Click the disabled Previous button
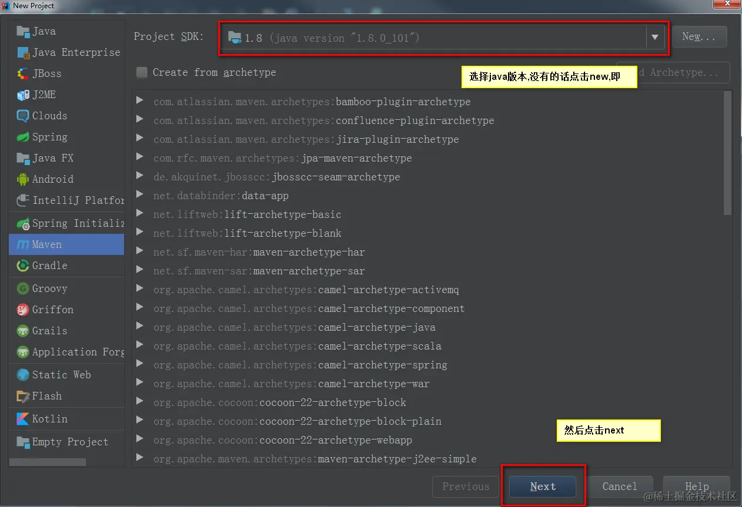The image size is (742, 507). [x=466, y=486]
